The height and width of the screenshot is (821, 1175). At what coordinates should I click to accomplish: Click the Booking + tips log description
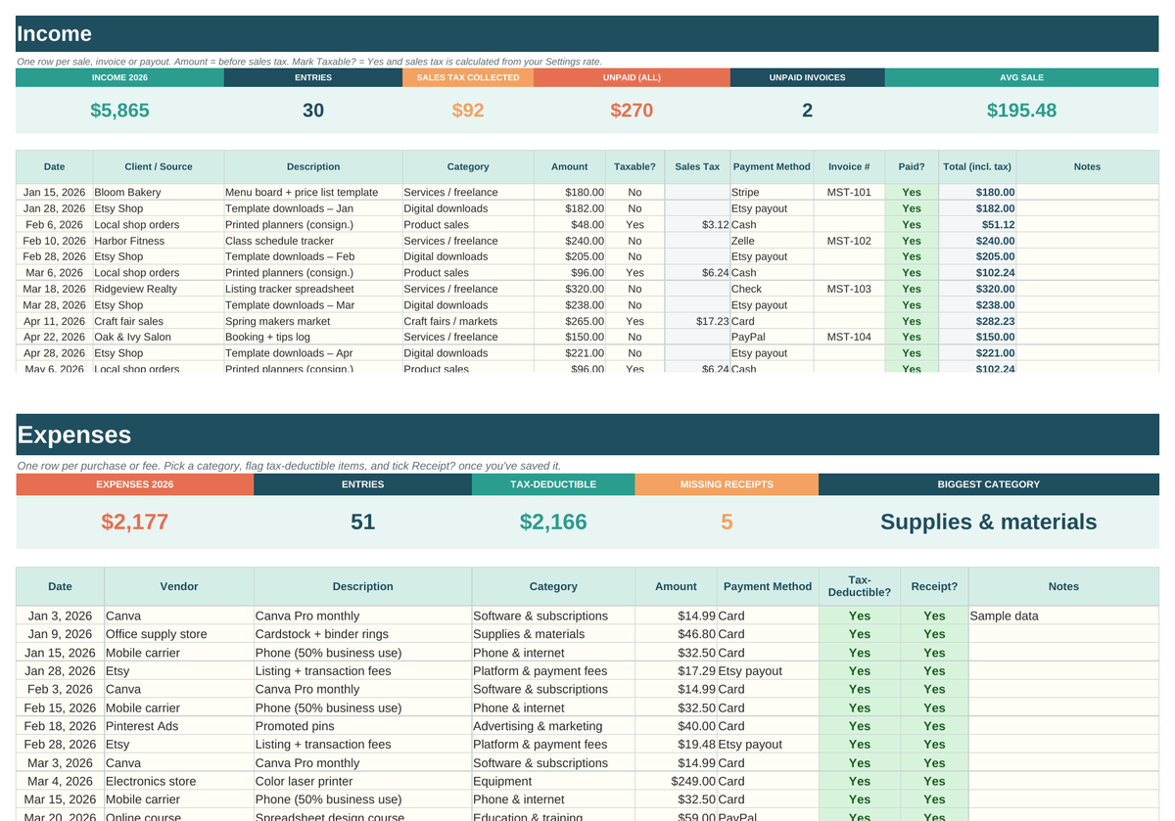point(313,337)
